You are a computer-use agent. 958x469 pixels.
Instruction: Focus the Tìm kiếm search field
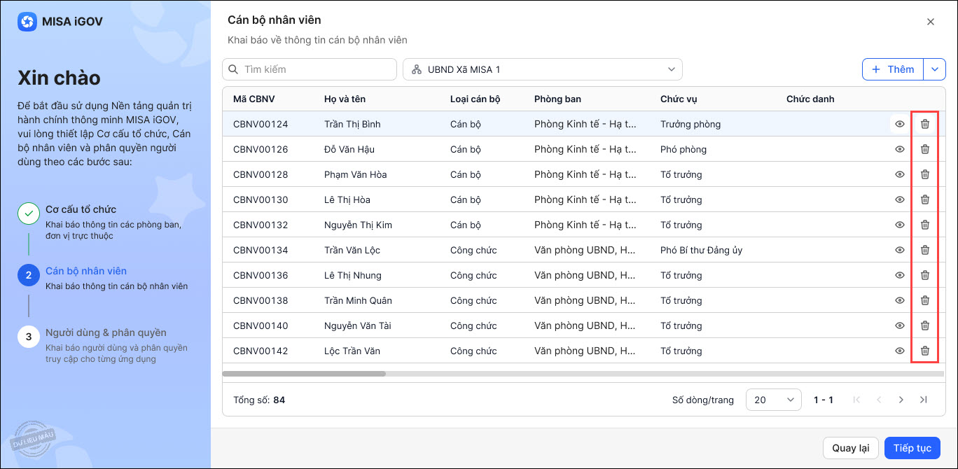click(310, 69)
